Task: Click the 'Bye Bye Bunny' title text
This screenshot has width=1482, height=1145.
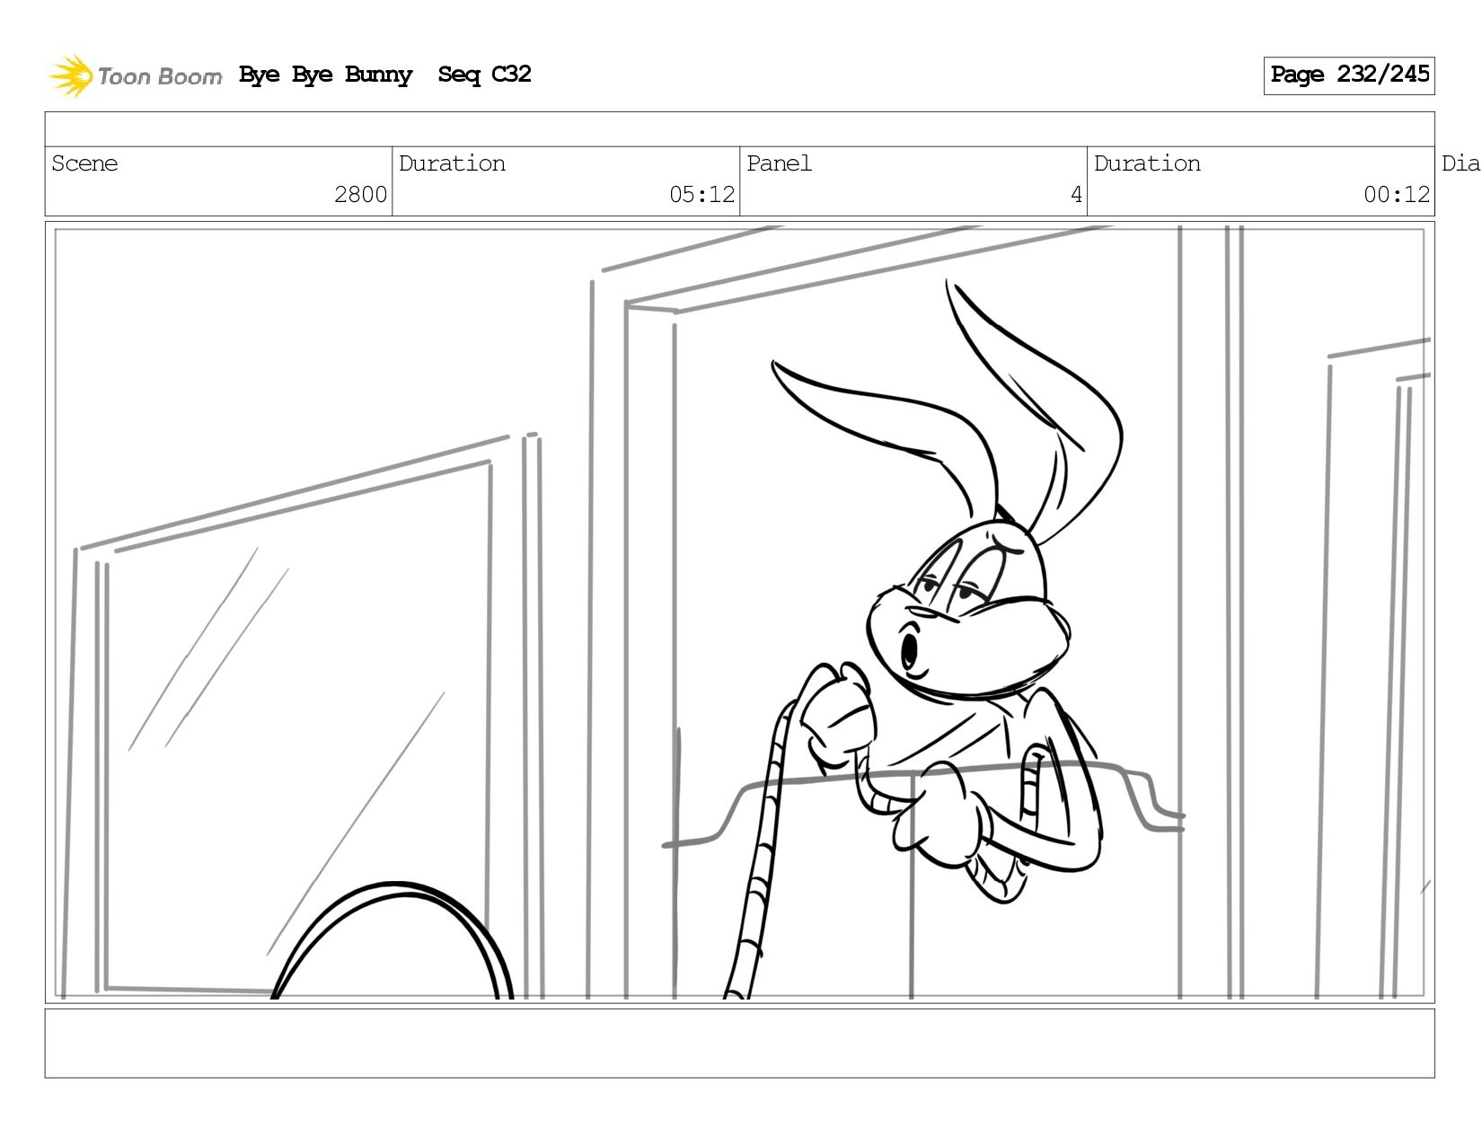Action: (325, 75)
